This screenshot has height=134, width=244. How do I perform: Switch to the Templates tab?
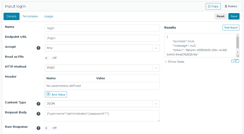[x=30, y=16]
